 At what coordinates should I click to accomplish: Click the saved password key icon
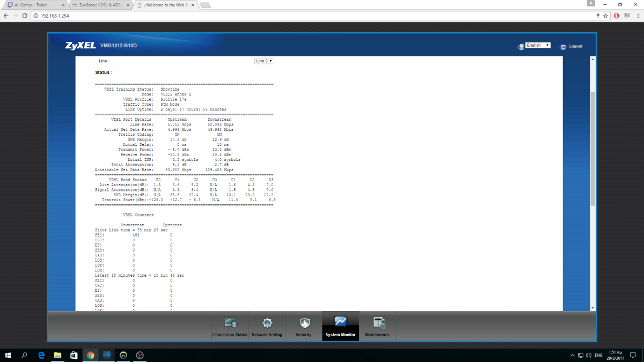pos(598,16)
